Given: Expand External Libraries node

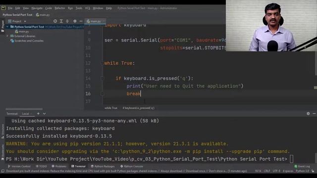Looking at the screenshot, I should click(x=7, y=36).
